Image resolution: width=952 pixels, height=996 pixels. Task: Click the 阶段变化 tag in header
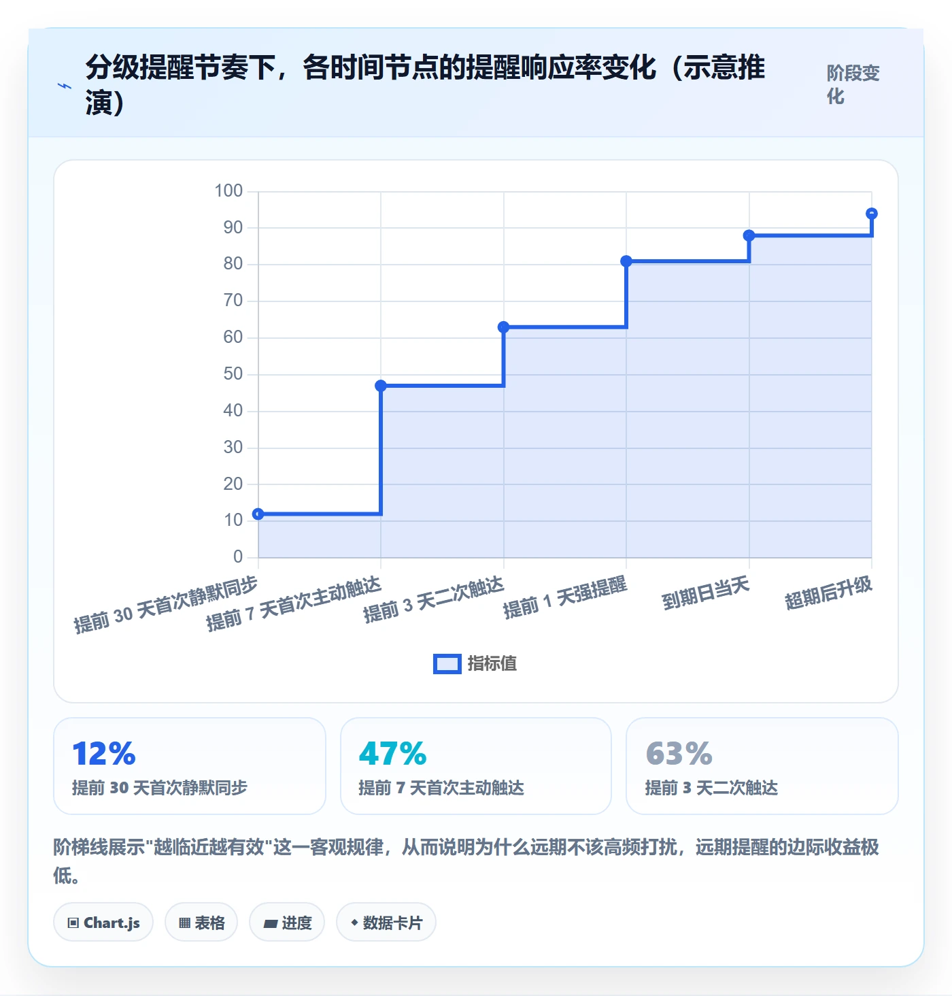tap(853, 84)
